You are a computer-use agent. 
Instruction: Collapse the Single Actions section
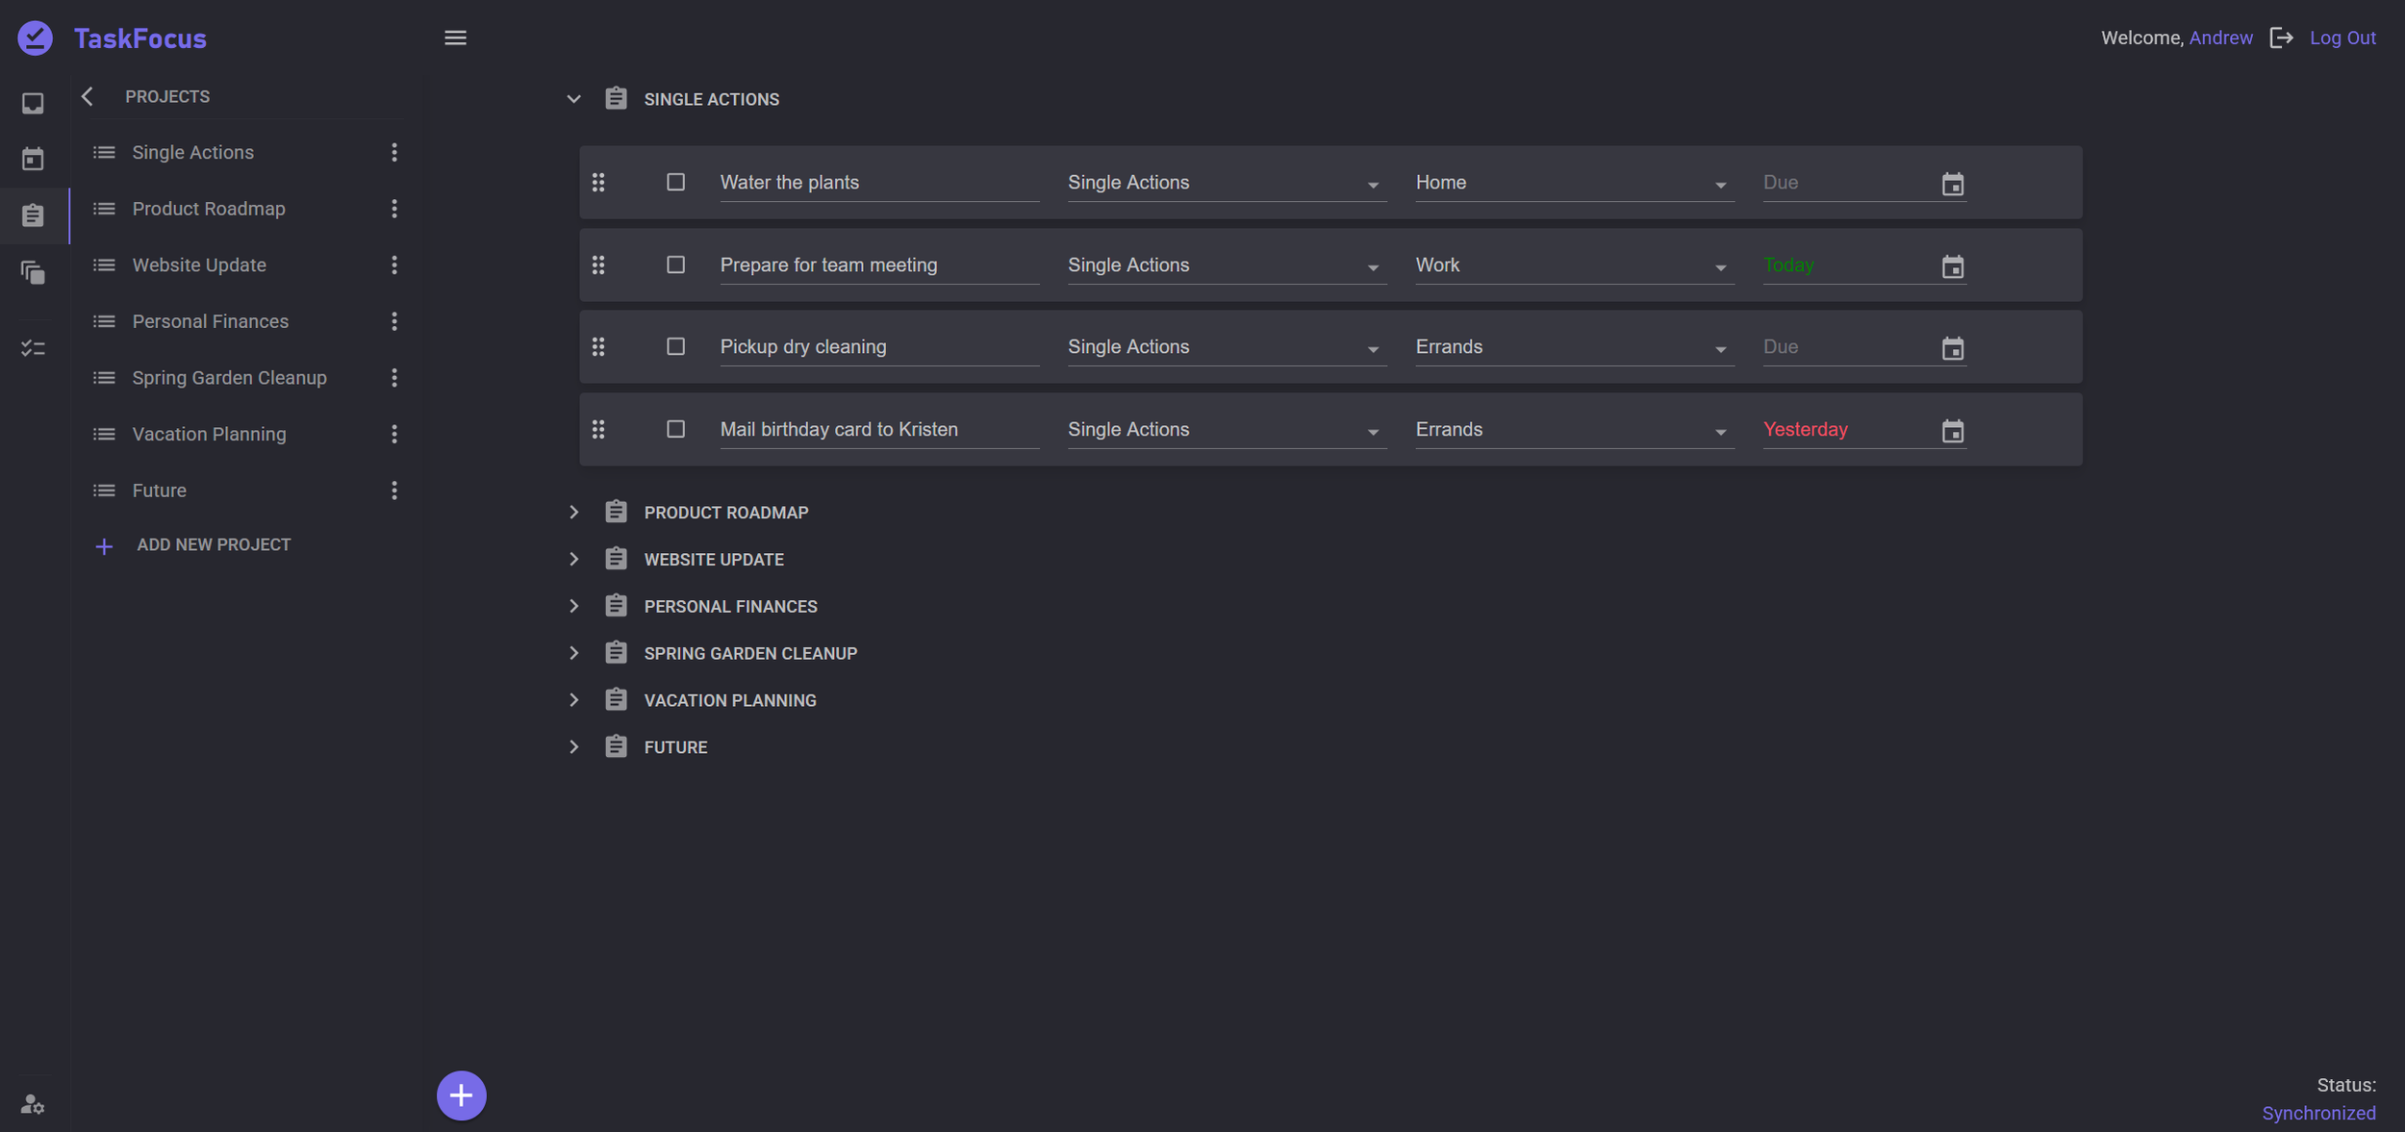pyautogui.click(x=573, y=99)
